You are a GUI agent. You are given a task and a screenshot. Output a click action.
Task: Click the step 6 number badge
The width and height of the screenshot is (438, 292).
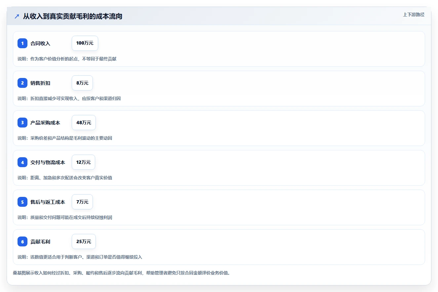[x=22, y=241]
